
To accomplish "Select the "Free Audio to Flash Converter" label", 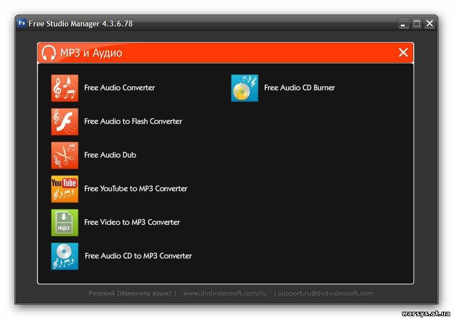I will pyautogui.click(x=133, y=121).
